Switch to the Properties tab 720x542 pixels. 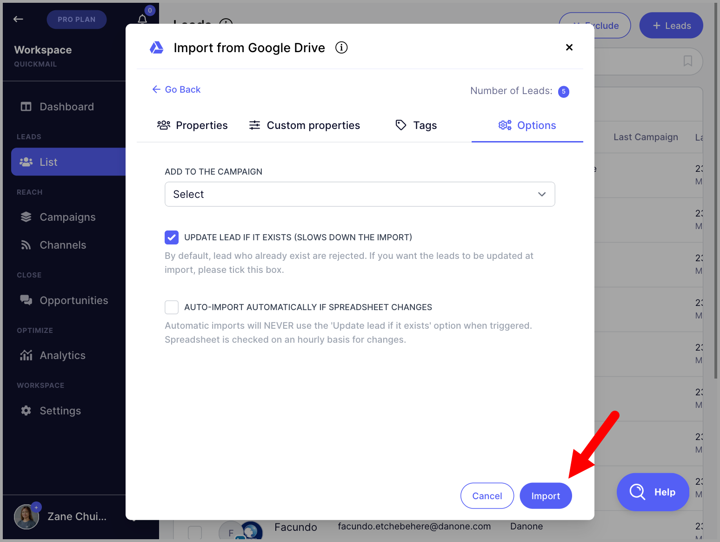click(x=193, y=125)
